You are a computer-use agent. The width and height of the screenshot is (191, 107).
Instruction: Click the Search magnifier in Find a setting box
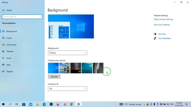(40, 17)
